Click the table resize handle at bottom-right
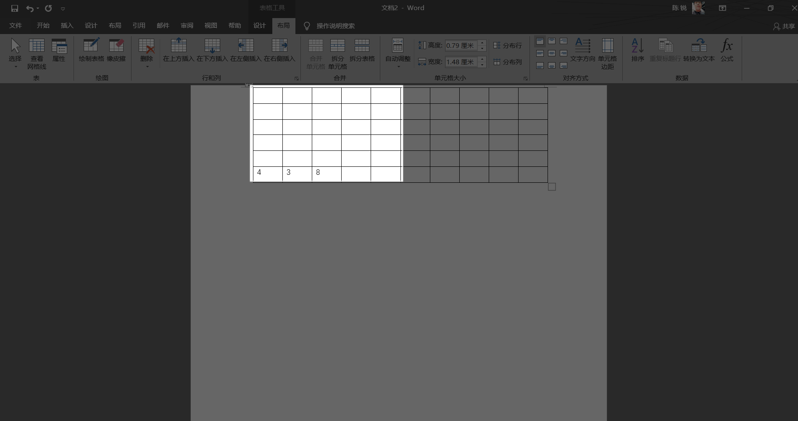Image resolution: width=798 pixels, height=421 pixels. pyautogui.click(x=552, y=187)
